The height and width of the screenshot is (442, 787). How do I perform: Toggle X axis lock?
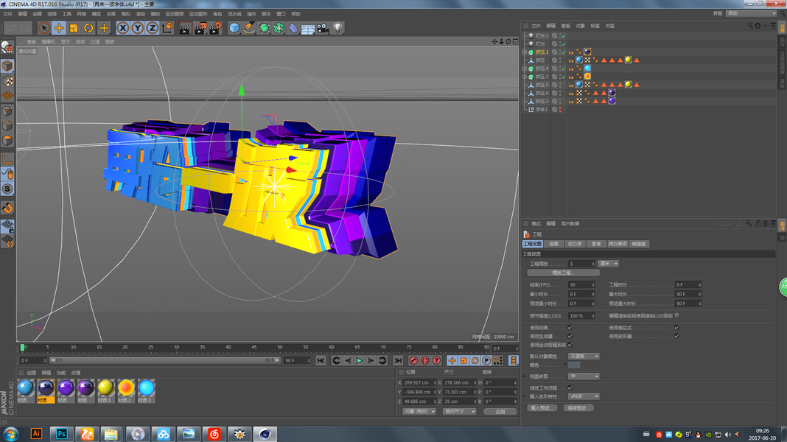click(x=122, y=28)
